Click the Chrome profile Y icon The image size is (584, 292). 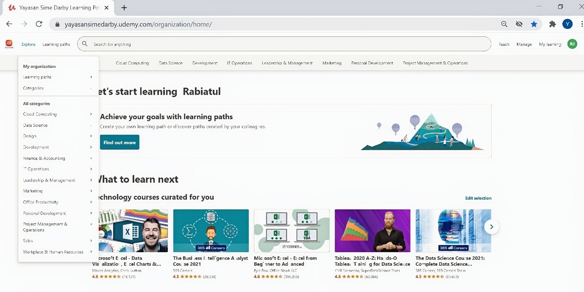point(567,24)
